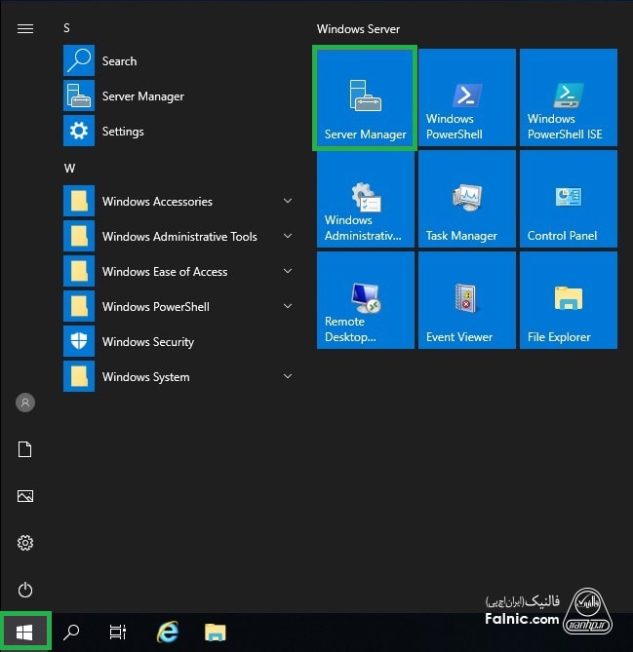The height and width of the screenshot is (652, 633).
Task: Open the Windows PowerShell ISE tile
Action: point(568,97)
